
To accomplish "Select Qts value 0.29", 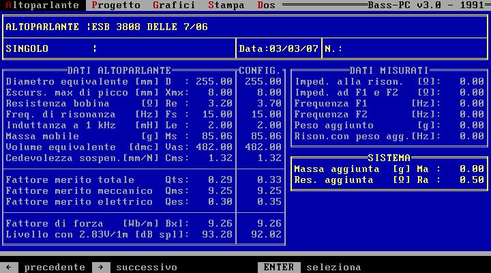I will click(x=220, y=180).
